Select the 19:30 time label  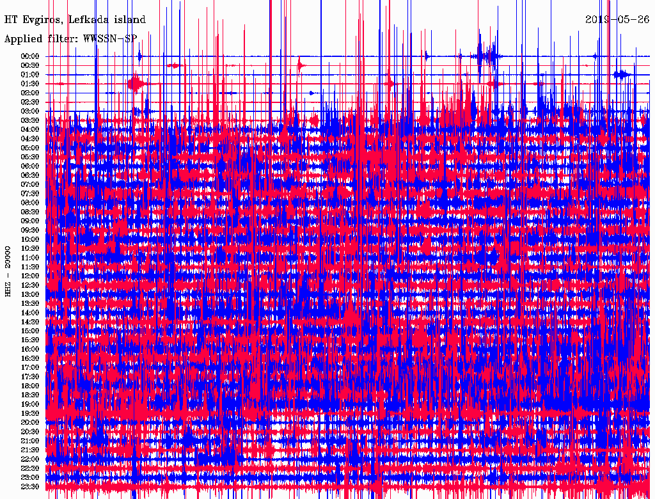pos(30,414)
